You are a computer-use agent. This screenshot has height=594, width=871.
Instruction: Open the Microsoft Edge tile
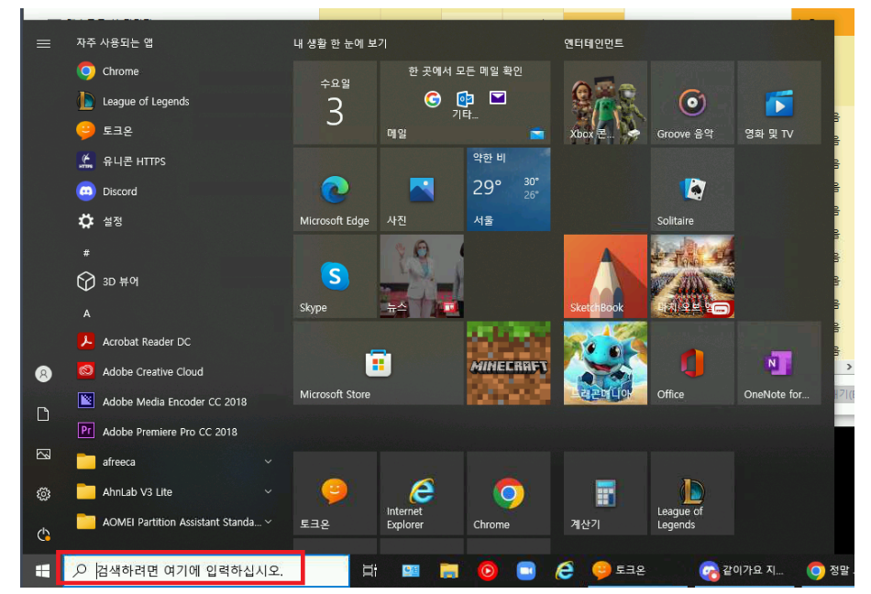335,190
